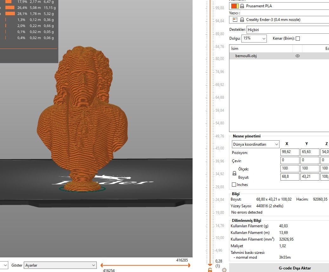Click the Pozisyon X field showing 99,62
The image size is (329, 272).
pos(290,152)
